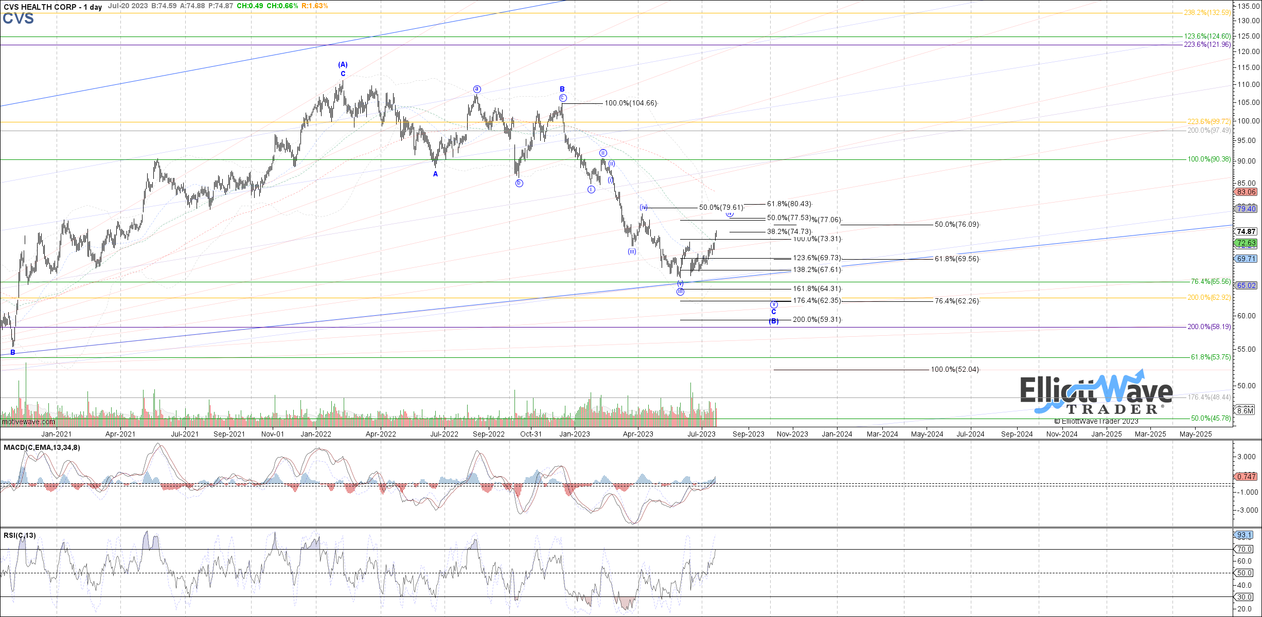This screenshot has height=617, width=1262.
Task: Select the circled ii wave label
Action: [x=603, y=153]
